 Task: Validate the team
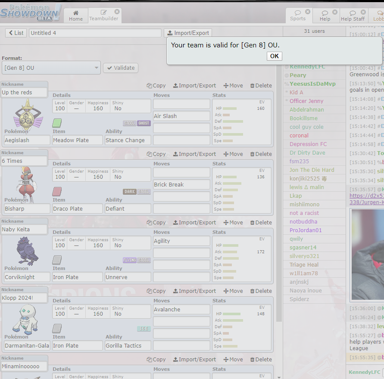click(121, 68)
